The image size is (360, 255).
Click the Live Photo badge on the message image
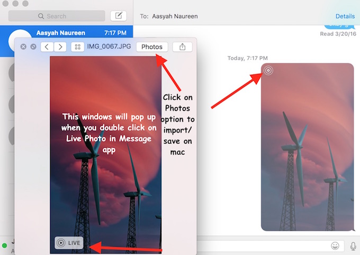pos(268,70)
